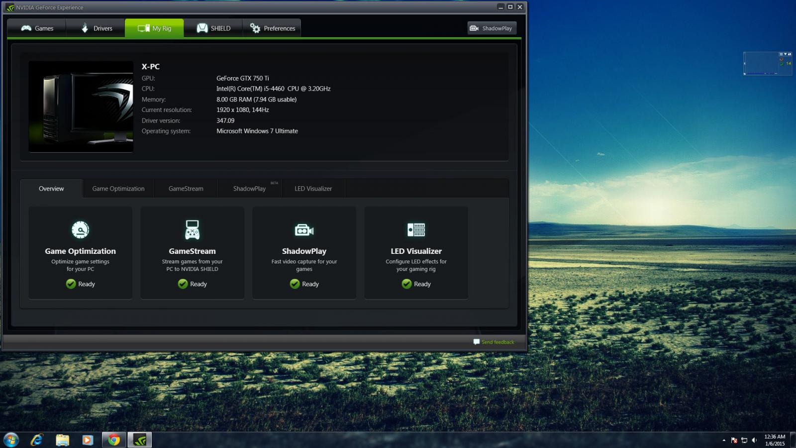Viewport: 796px width, 448px height.
Task: Open the Action Center flag icon
Action: pyautogui.click(x=734, y=440)
